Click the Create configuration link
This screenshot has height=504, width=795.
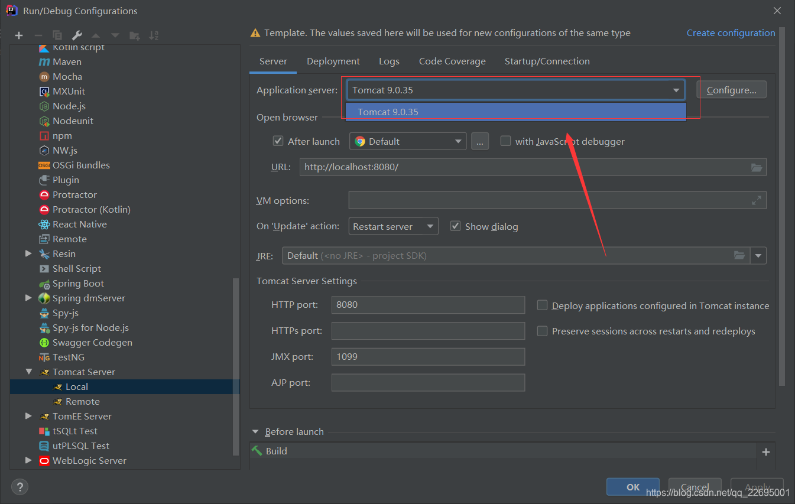click(731, 33)
